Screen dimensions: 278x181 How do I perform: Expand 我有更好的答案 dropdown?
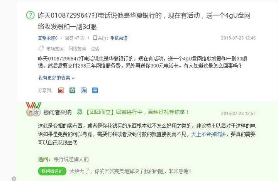(x=56, y=78)
